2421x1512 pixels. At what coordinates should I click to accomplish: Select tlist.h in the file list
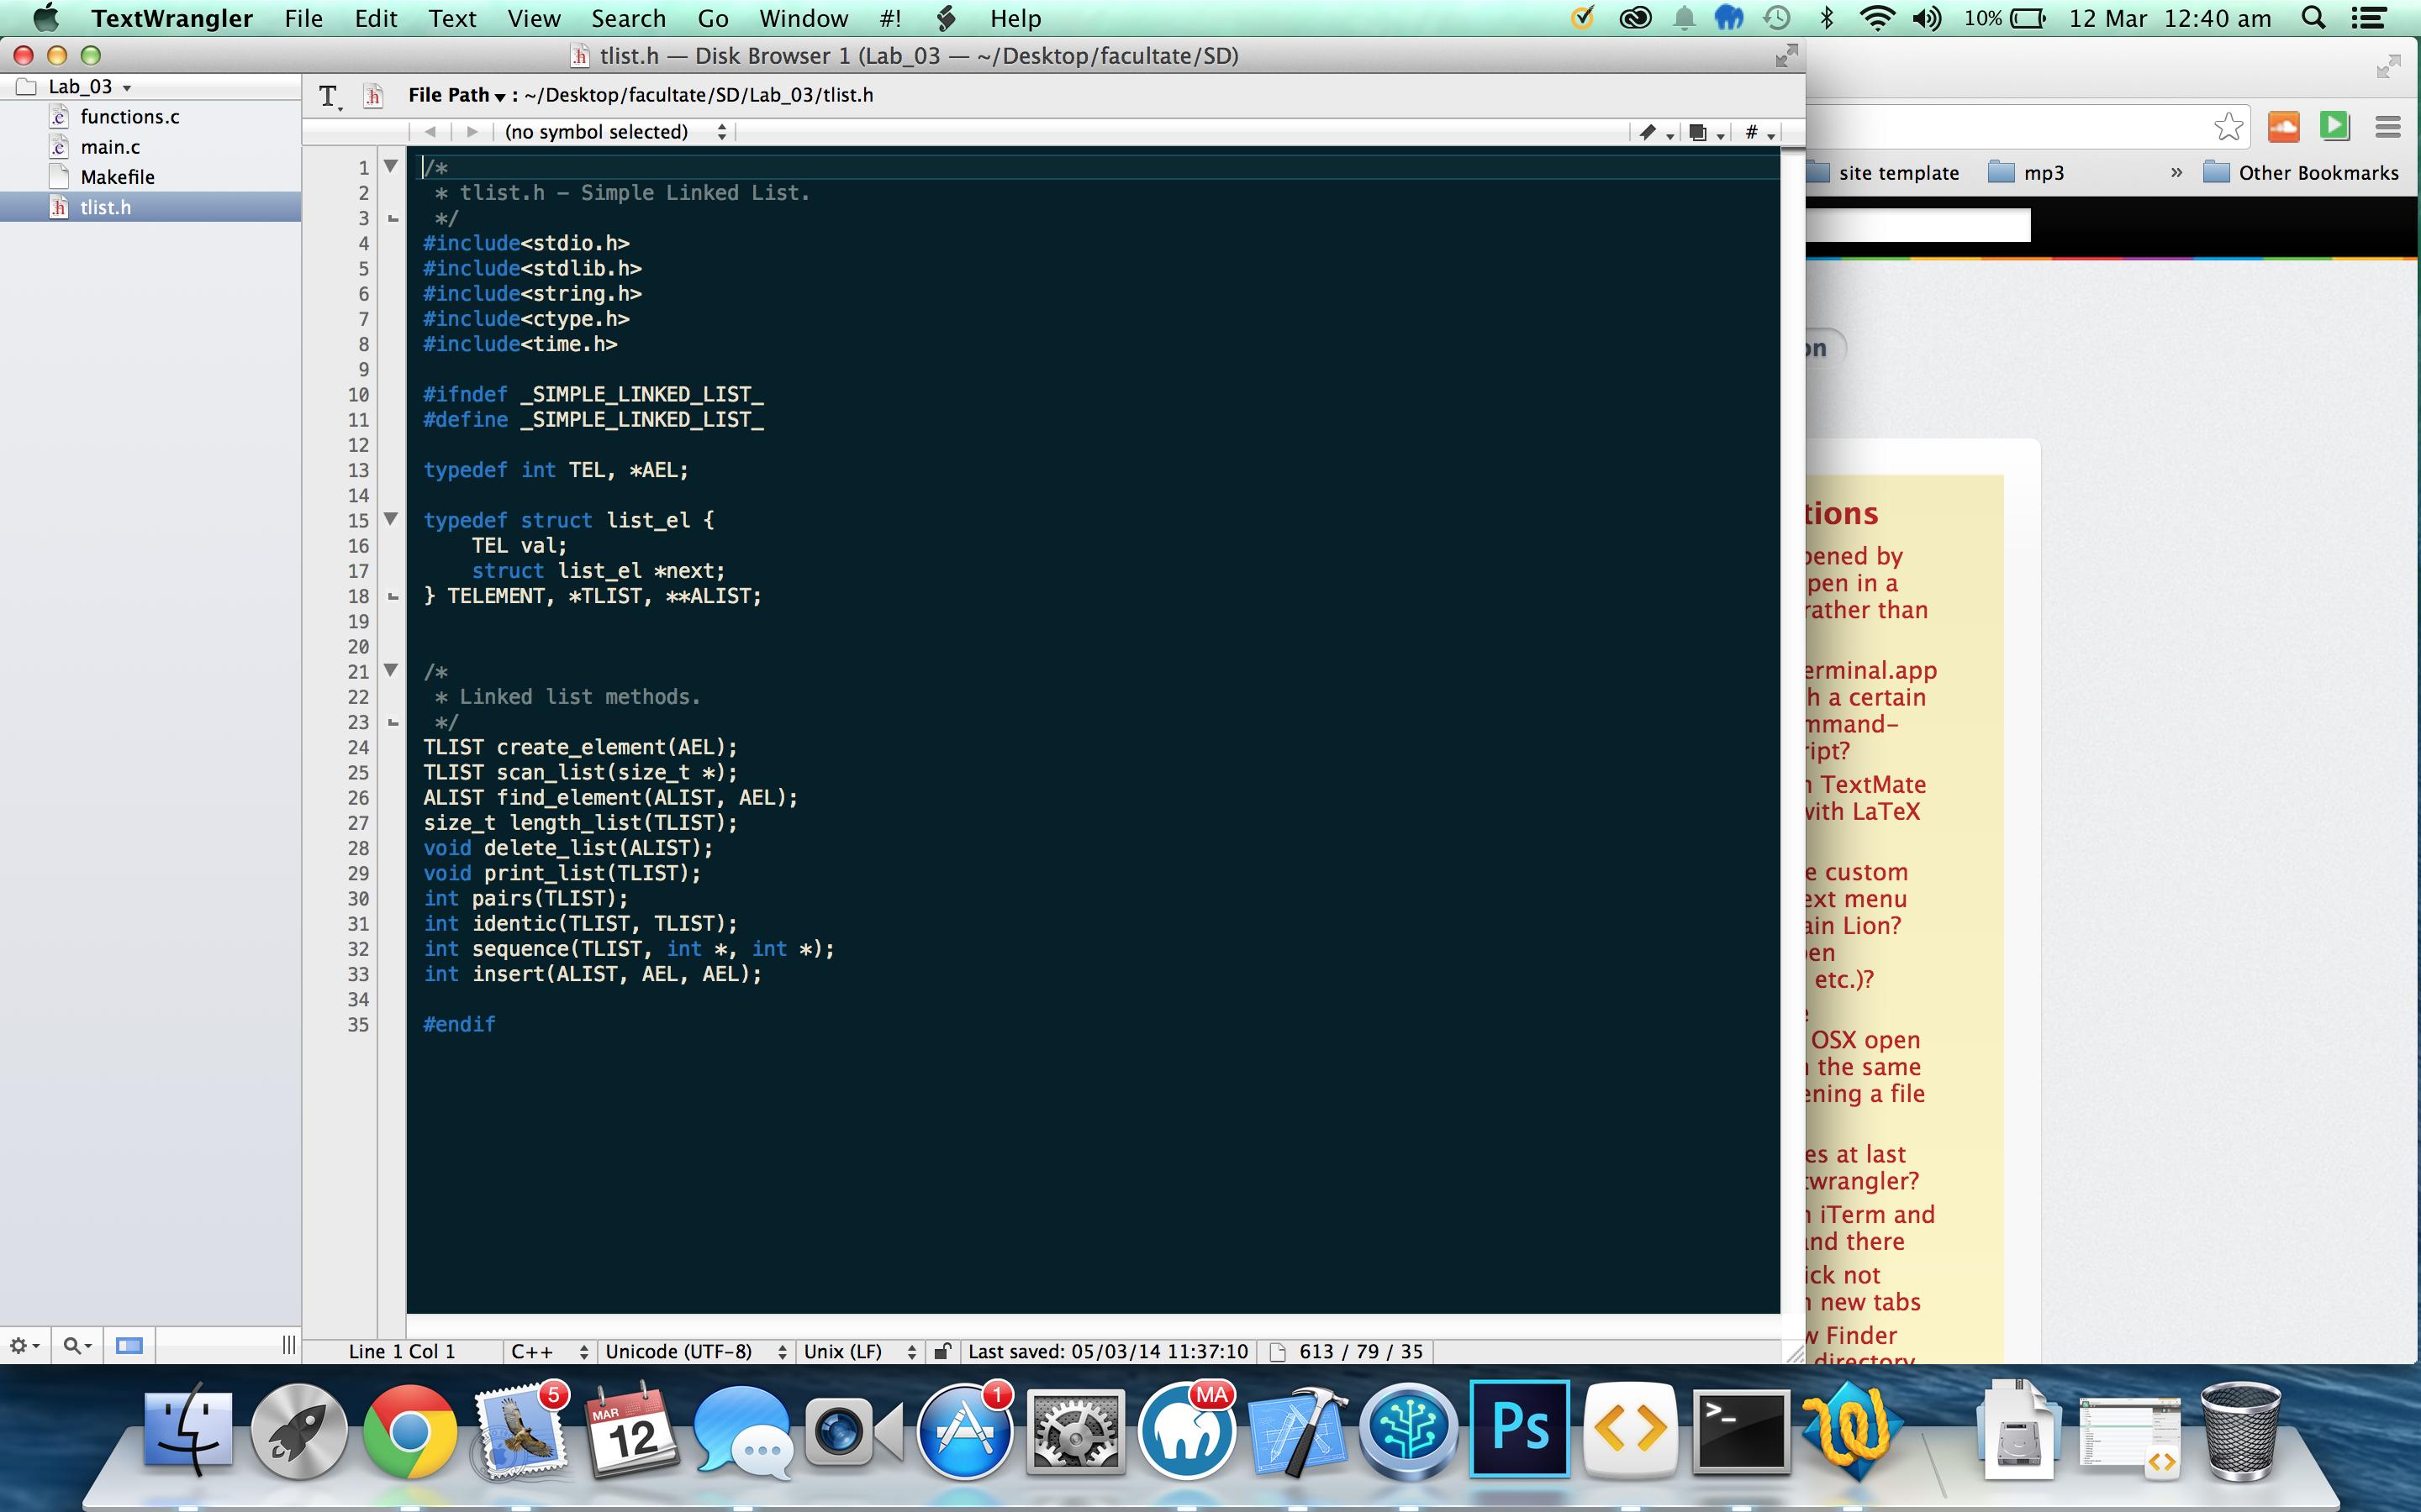(x=105, y=207)
